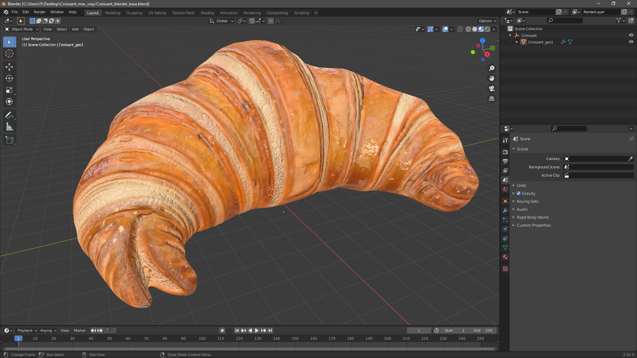Play the animation forward
637x358 pixels.
(x=257, y=330)
